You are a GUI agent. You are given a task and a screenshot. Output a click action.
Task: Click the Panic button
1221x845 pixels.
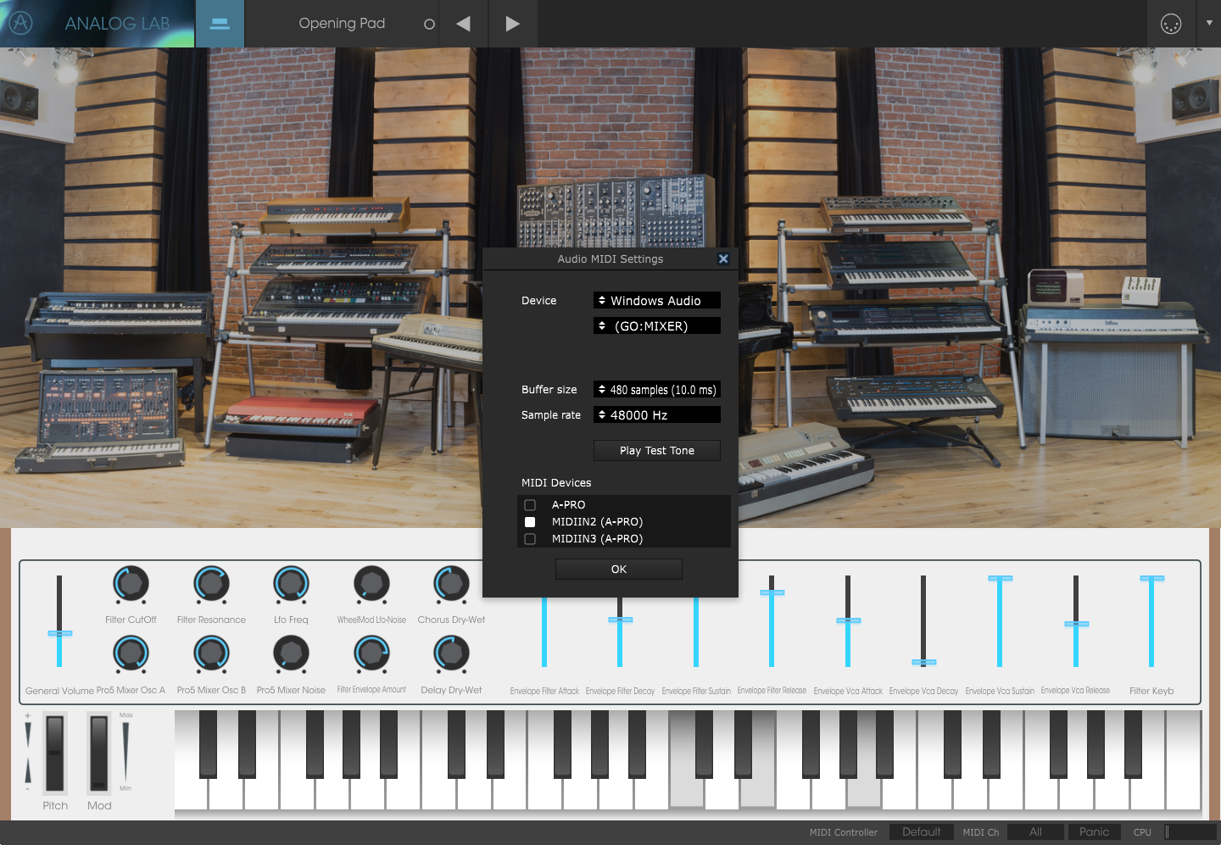click(x=1095, y=832)
